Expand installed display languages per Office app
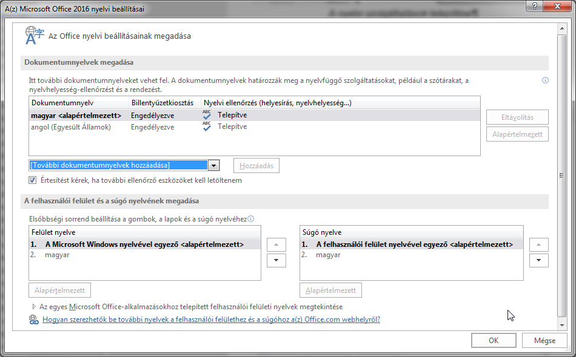 (x=34, y=306)
